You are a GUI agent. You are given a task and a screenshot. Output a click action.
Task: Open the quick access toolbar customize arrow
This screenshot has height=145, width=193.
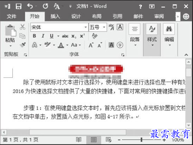coord(70,6)
